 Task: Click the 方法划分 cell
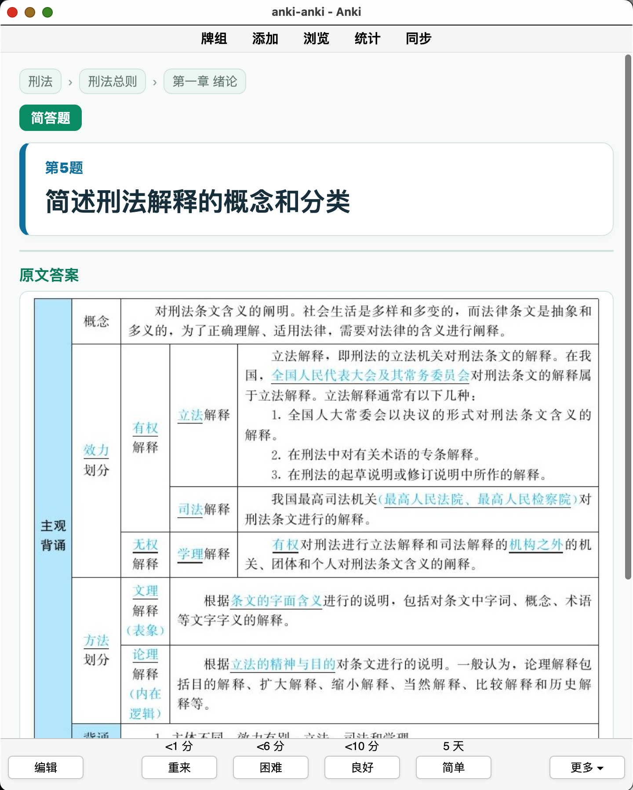point(96,650)
